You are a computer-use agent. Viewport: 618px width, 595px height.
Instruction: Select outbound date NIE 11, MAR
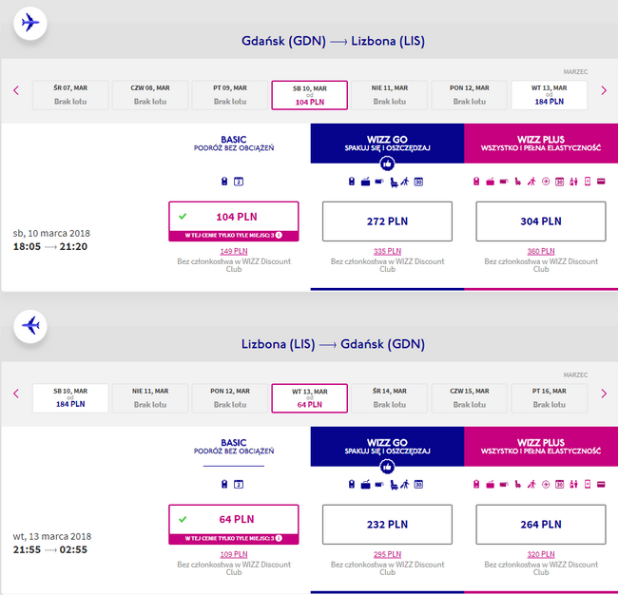pos(390,95)
